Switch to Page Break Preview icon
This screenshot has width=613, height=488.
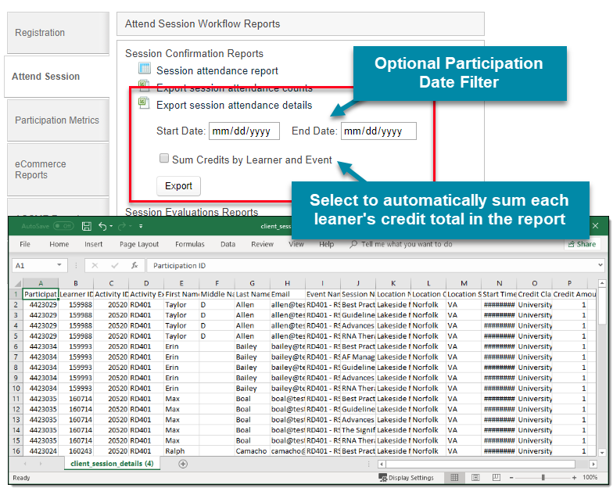tap(496, 477)
